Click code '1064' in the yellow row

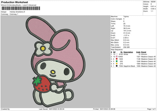tap(138, 64)
